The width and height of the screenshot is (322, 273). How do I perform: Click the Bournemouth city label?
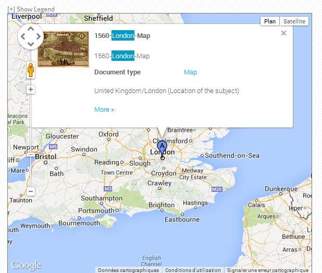(x=79, y=223)
